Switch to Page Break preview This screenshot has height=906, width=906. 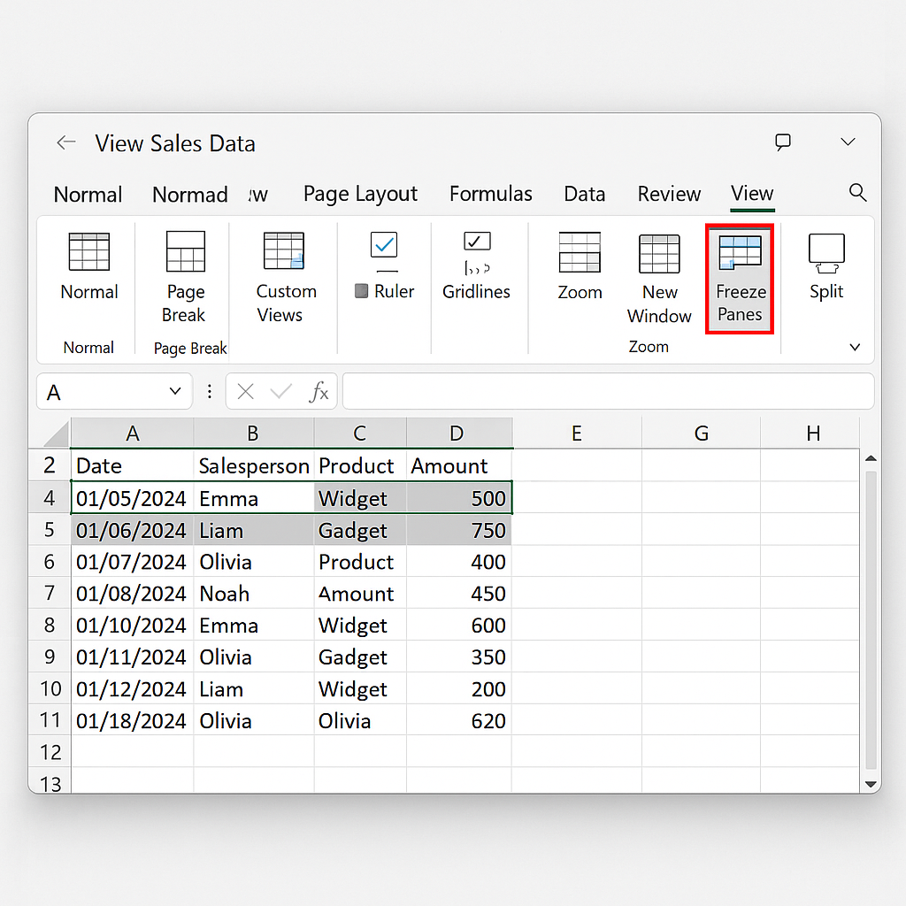coord(185,251)
